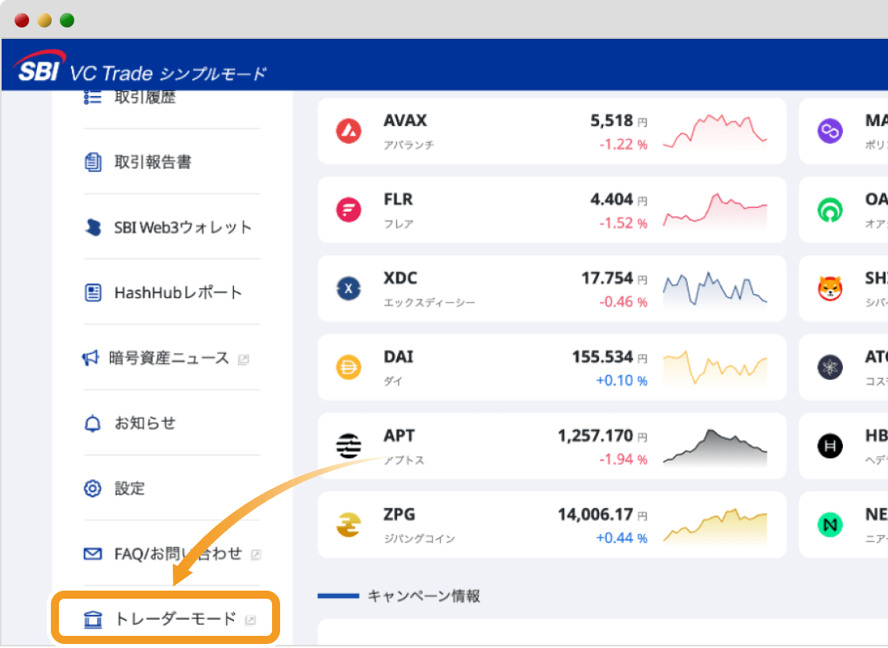Click the Shiba Inu coin icon

point(830,288)
